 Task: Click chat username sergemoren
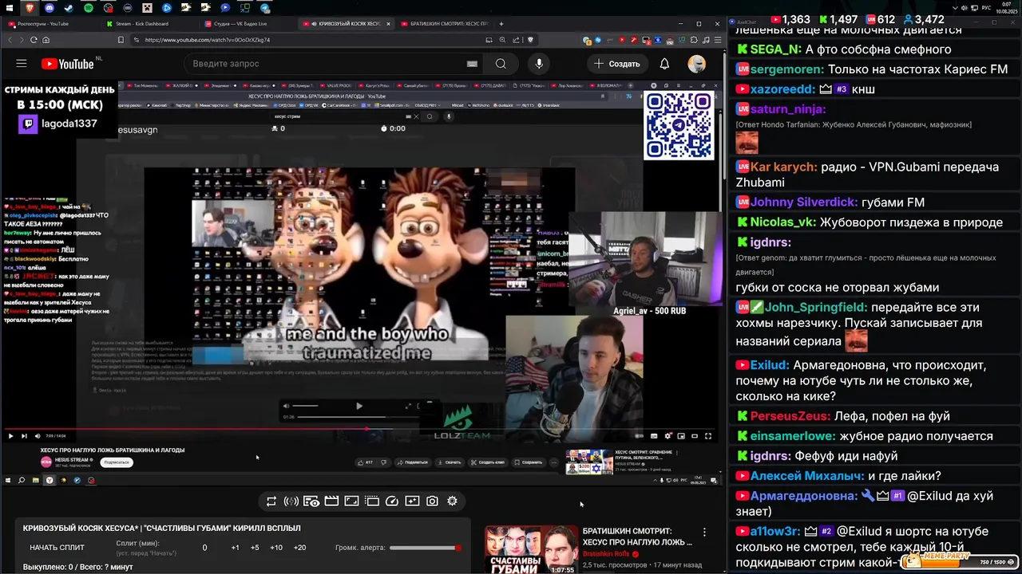[787, 69]
